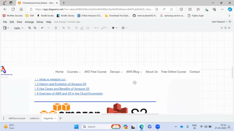
Task: Open the Arrange menu
Action: pos(29,22)
